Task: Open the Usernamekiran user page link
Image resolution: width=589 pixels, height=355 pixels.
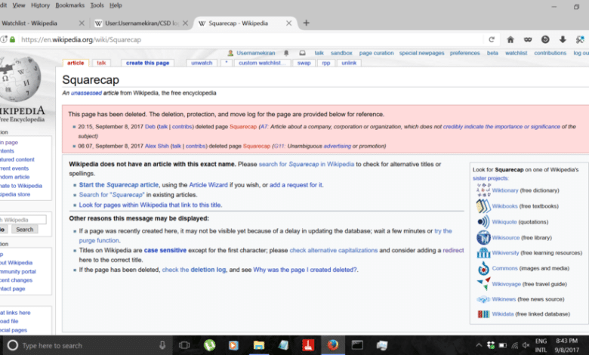Action: pos(256,53)
